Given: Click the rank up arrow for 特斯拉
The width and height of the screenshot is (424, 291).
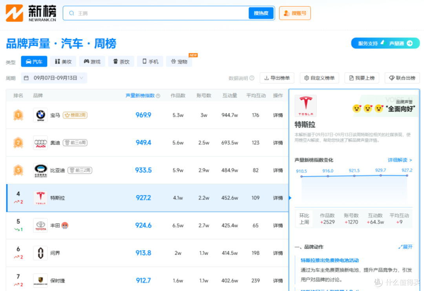Looking at the screenshot, I should pyautogui.click(x=17, y=202).
